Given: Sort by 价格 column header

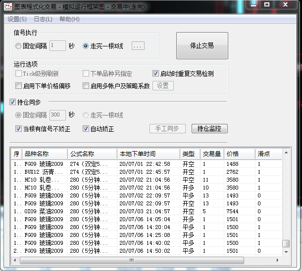Looking at the screenshot, I should pyautogui.click(x=240, y=154).
